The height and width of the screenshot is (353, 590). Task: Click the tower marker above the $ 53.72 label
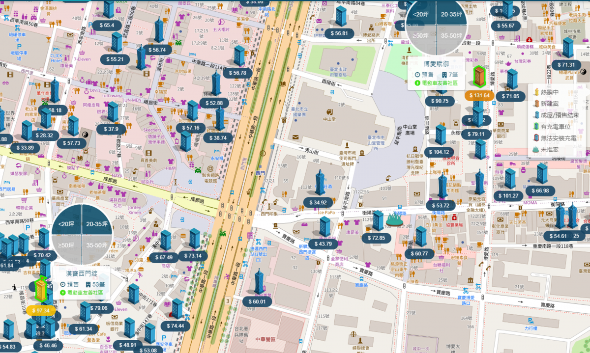[x=442, y=186]
